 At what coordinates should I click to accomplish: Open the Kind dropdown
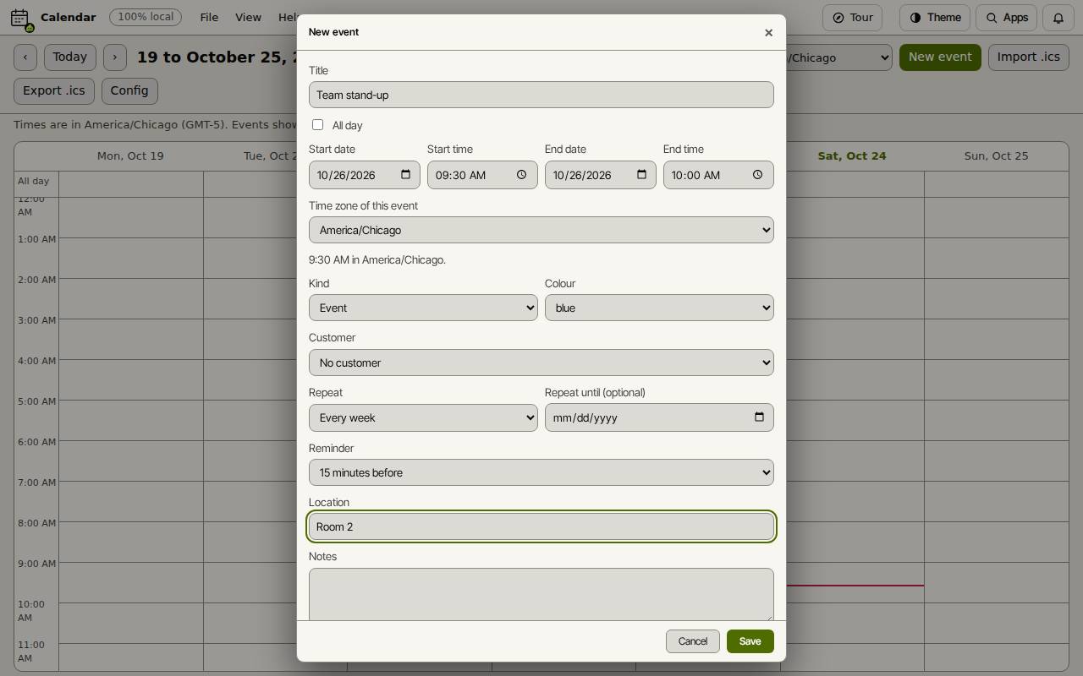coord(423,308)
